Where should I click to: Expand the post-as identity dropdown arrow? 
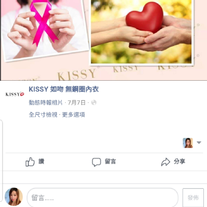pos(199,143)
